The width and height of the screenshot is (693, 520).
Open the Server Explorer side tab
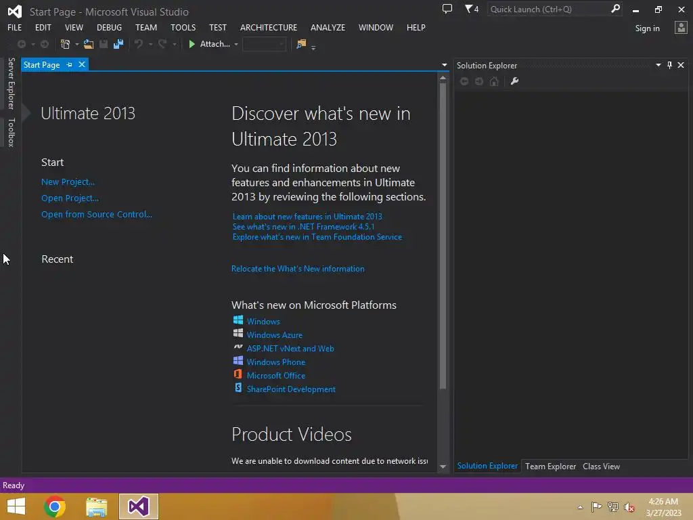click(11, 83)
